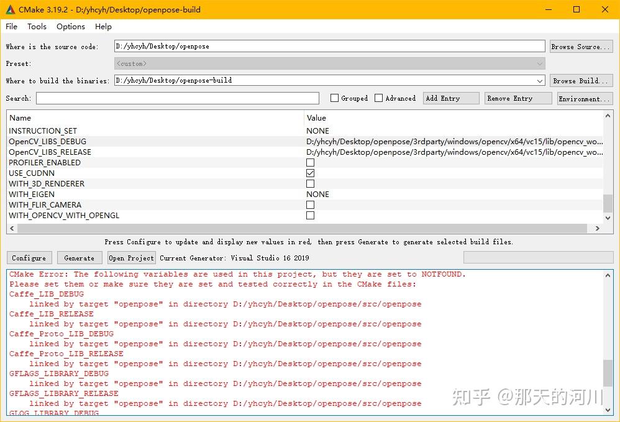Open the Preset custom dropdown
Screen dimensions: 620x422
pos(330,63)
